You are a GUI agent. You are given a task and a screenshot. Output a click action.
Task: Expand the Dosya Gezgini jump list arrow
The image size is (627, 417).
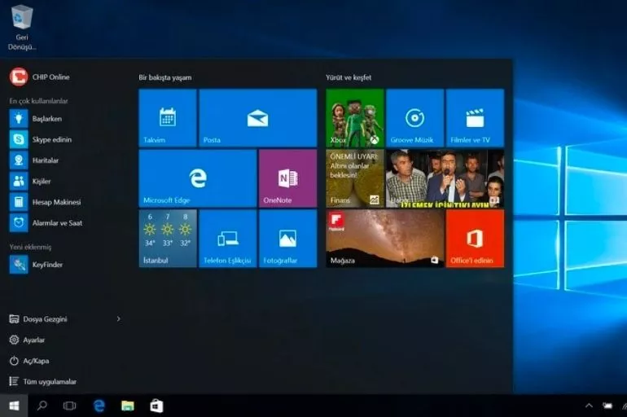pos(119,319)
